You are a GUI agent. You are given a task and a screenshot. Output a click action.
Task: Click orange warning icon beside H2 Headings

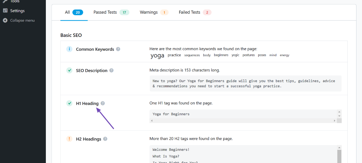pyautogui.click(x=69, y=139)
